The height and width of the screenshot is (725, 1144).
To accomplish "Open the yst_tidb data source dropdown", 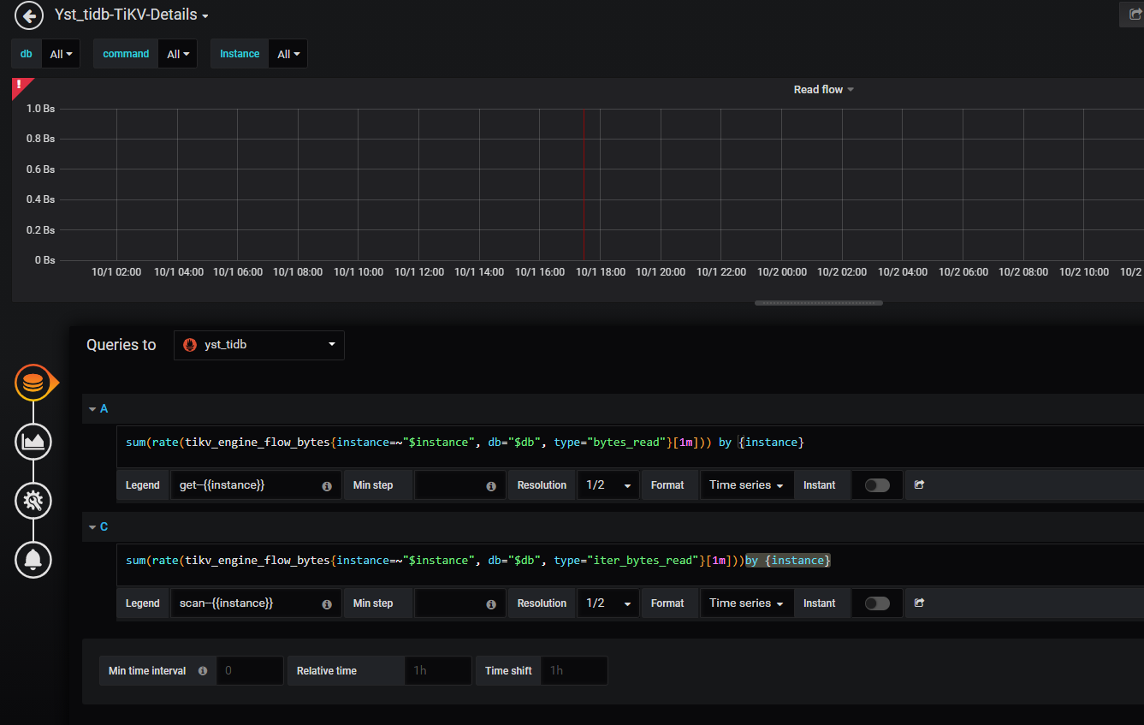I will point(258,345).
